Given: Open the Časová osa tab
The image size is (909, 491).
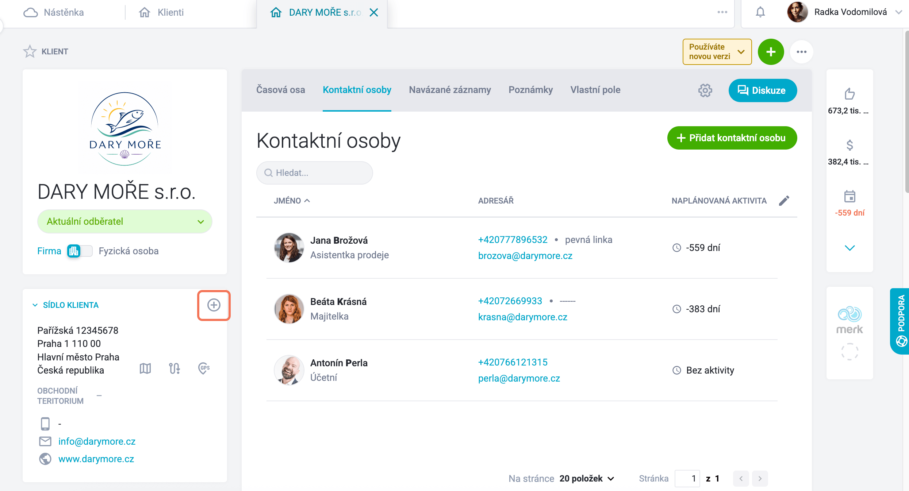Looking at the screenshot, I should pos(280,90).
